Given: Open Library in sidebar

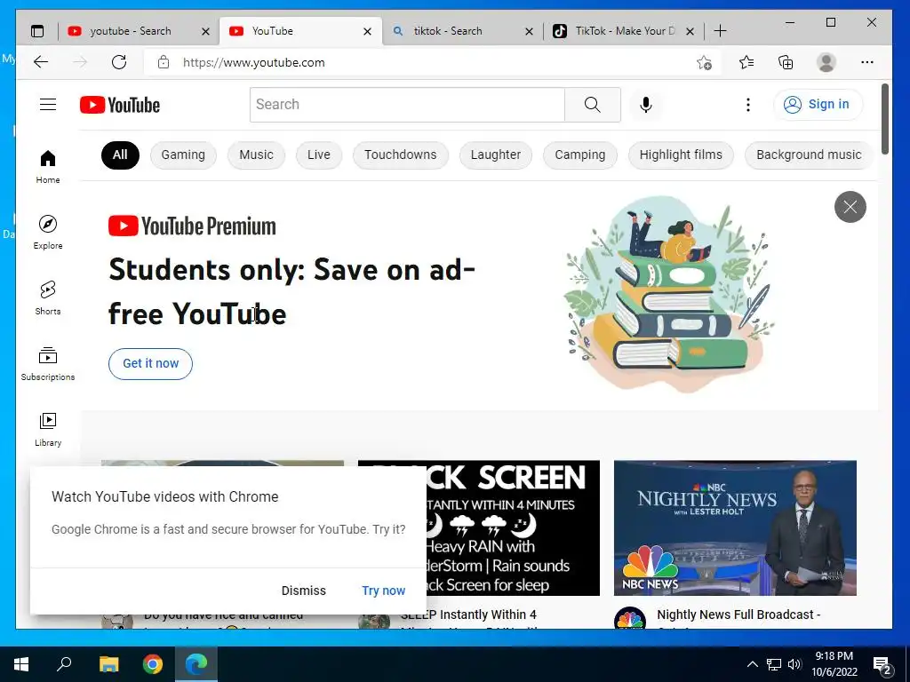Looking at the screenshot, I should point(48,429).
